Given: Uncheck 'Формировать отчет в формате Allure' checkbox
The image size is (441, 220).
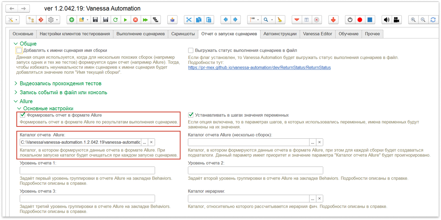Looking at the screenshot, I should tap(23, 115).
